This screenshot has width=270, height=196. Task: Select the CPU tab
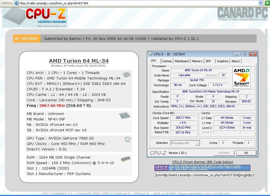coord(153,61)
